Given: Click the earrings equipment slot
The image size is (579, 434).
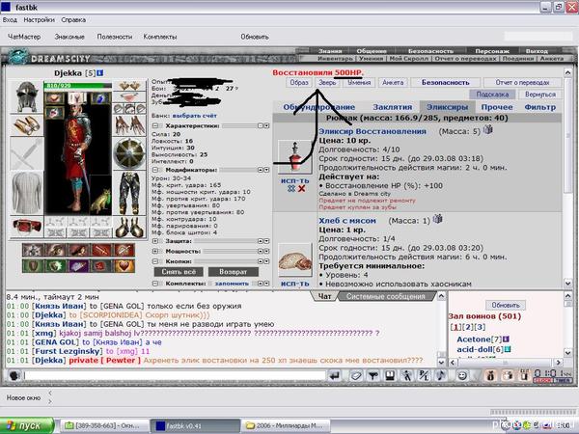Looking at the screenshot, I should pos(129,86).
